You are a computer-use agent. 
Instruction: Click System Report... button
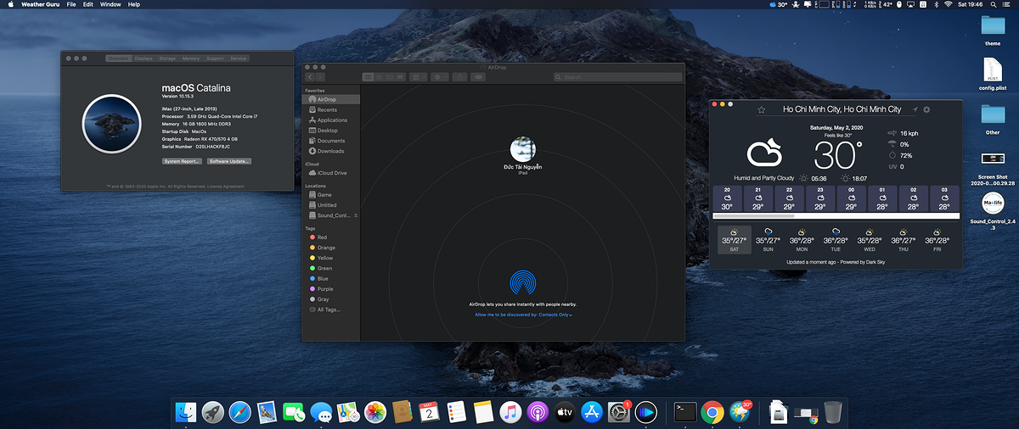[183, 161]
